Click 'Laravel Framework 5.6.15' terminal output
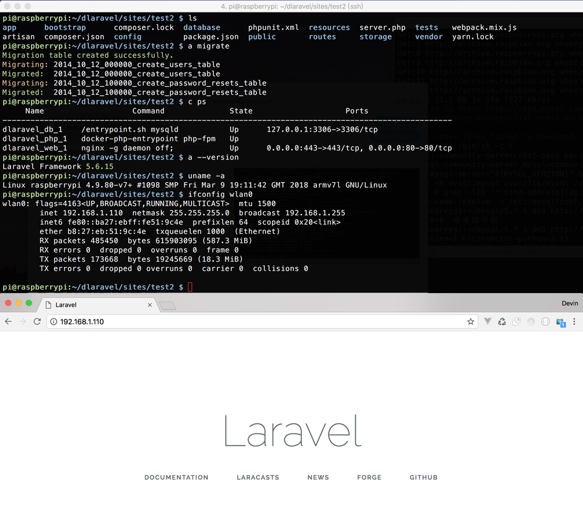583x527 pixels. [58, 167]
